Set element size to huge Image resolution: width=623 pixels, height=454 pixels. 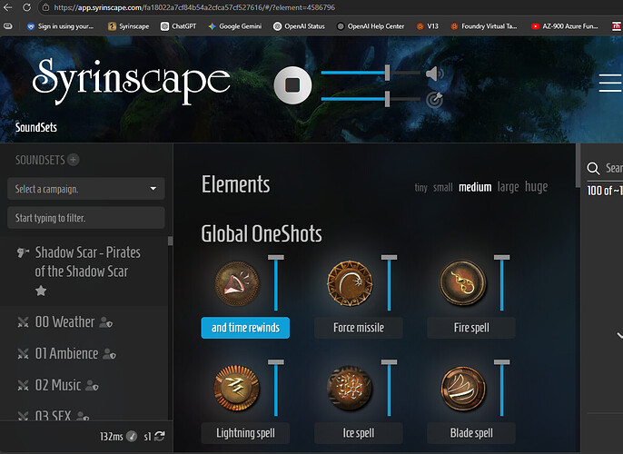tap(536, 186)
